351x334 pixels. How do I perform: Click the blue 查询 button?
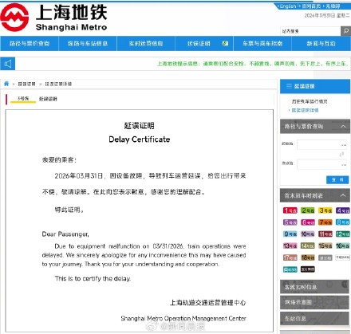pyautogui.click(x=337, y=180)
